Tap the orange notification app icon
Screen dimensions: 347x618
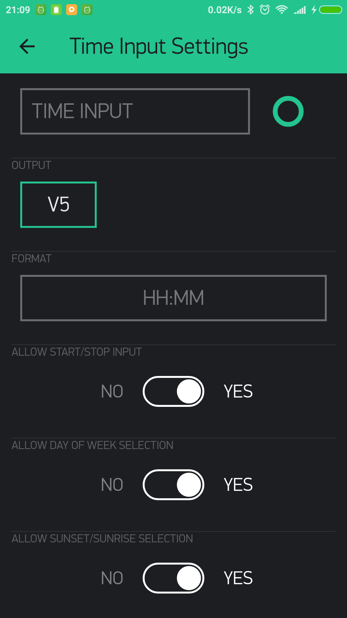coord(72,10)
